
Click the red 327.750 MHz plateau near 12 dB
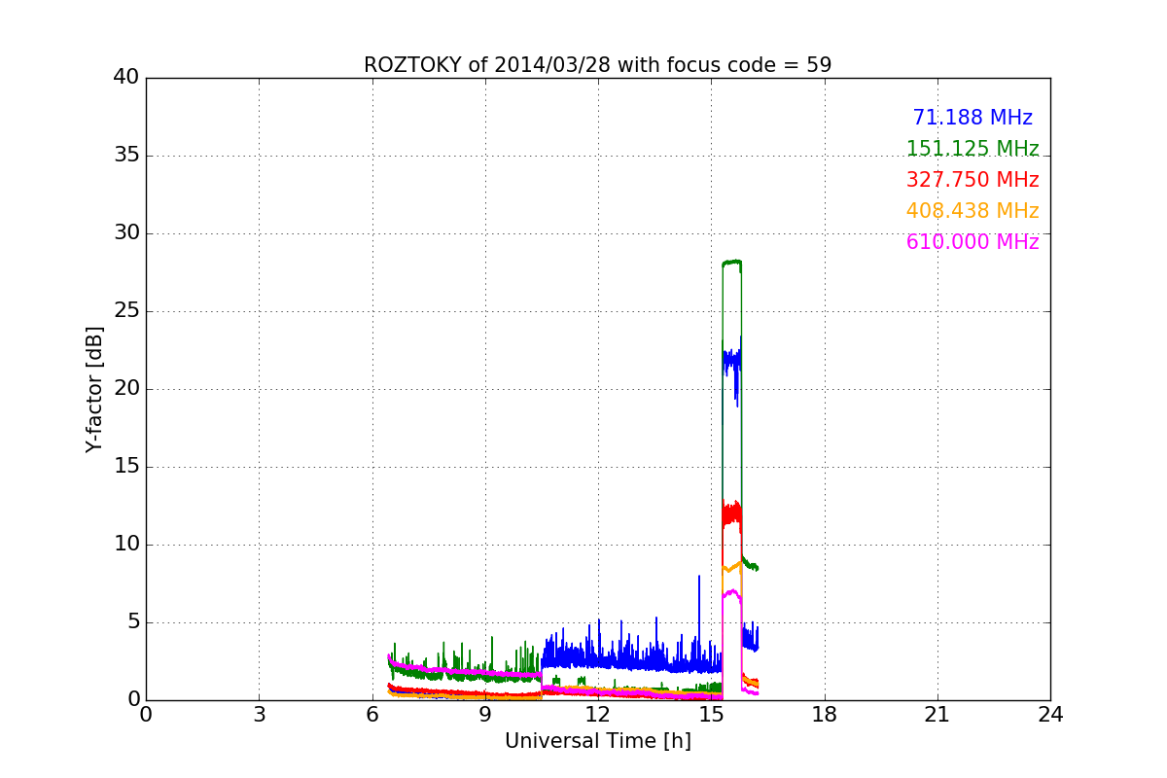[731, 514]
